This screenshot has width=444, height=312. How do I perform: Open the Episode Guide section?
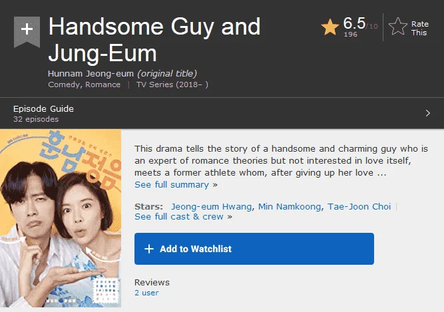click(x=222, y=114)
